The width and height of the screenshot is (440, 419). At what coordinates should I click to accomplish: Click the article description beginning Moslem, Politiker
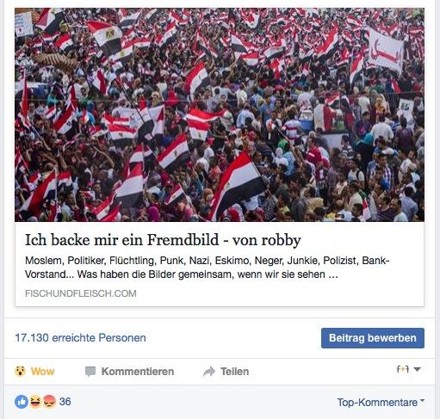(x=208, y=268)
